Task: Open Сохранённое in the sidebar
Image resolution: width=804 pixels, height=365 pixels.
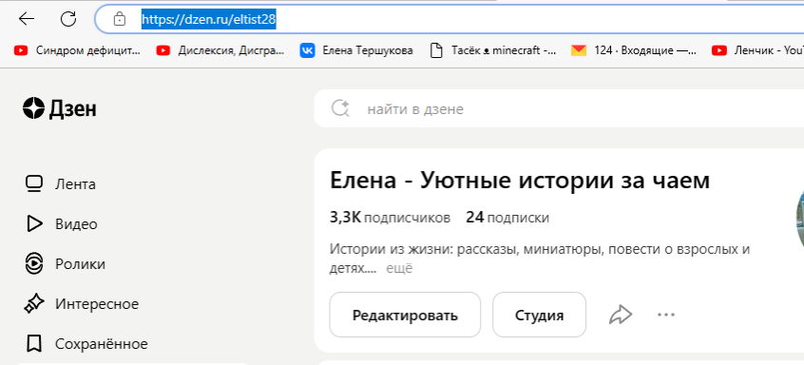Action: click(86, 344)
